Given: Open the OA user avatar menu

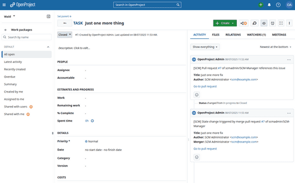Looking at the screenshot, I should tap(289, 5).
